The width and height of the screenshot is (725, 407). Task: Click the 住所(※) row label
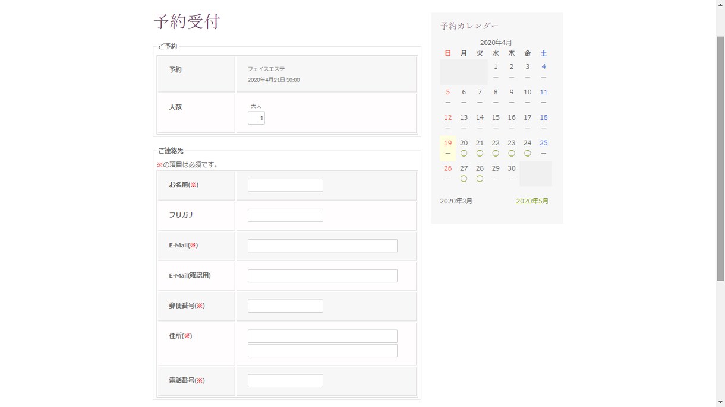(x=181, y=336)
